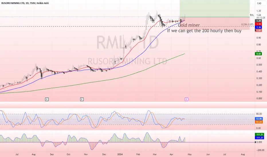Click the -200.00 indicator axis label
Screen dimensions: 267x157
[260, 150]
